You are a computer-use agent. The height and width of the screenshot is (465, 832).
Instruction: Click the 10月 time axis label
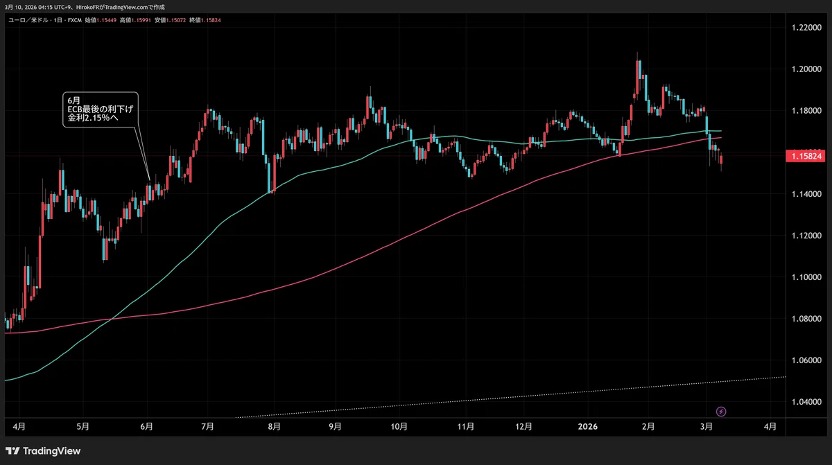[400, 427]
